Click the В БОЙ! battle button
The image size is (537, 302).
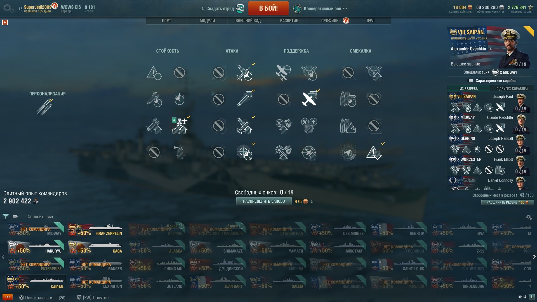pos(268,8)
